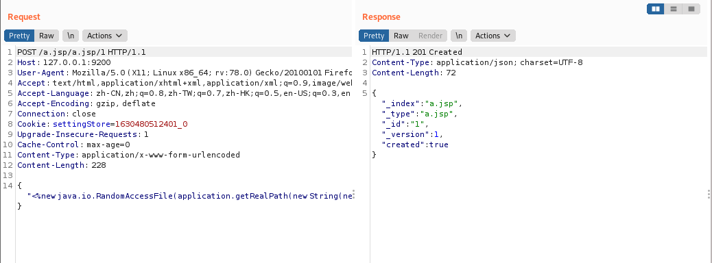Screen dimensions: 712x263
Task: Click the RandomAccessFile JSP payload line
Action: tap(189, 196)
